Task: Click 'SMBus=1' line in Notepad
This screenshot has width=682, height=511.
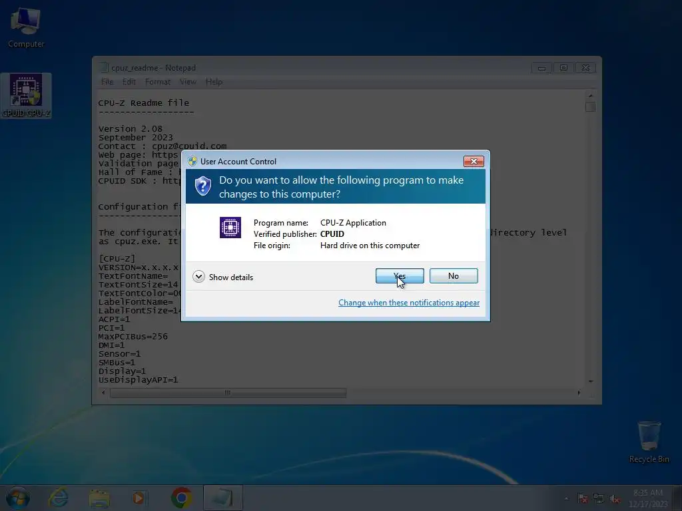Action: [117, 363]
